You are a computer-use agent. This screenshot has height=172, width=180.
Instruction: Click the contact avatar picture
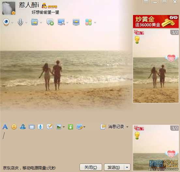click(9, 8)
